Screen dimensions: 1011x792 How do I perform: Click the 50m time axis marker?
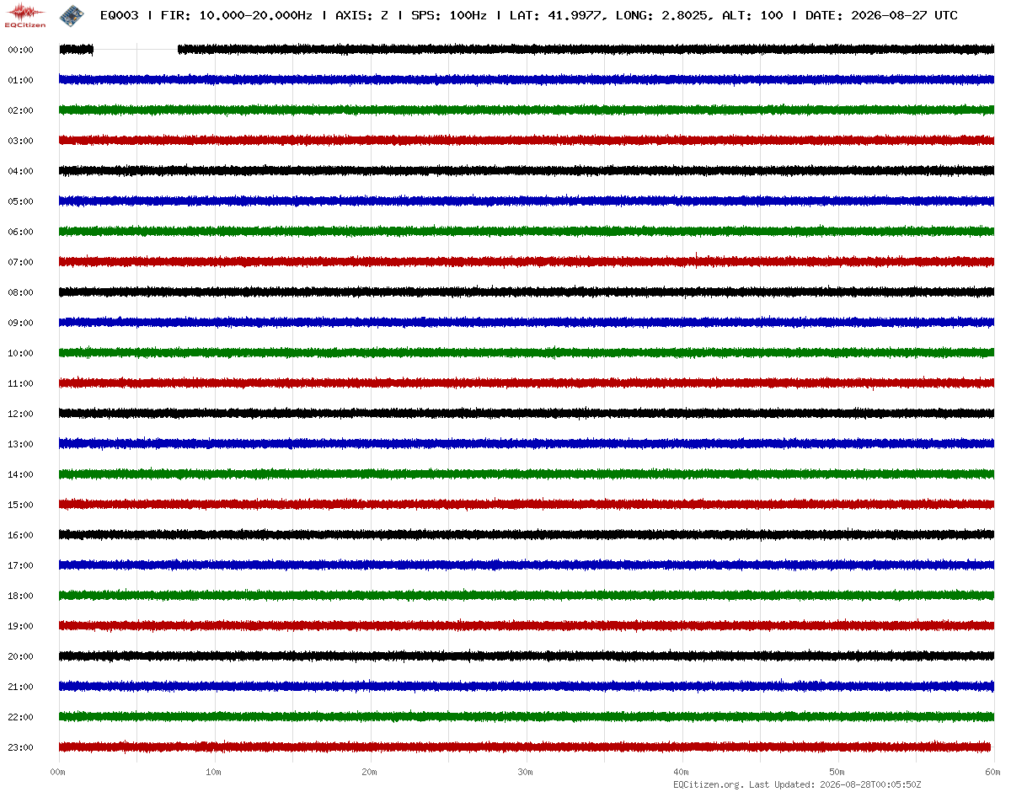coord(837,772)
